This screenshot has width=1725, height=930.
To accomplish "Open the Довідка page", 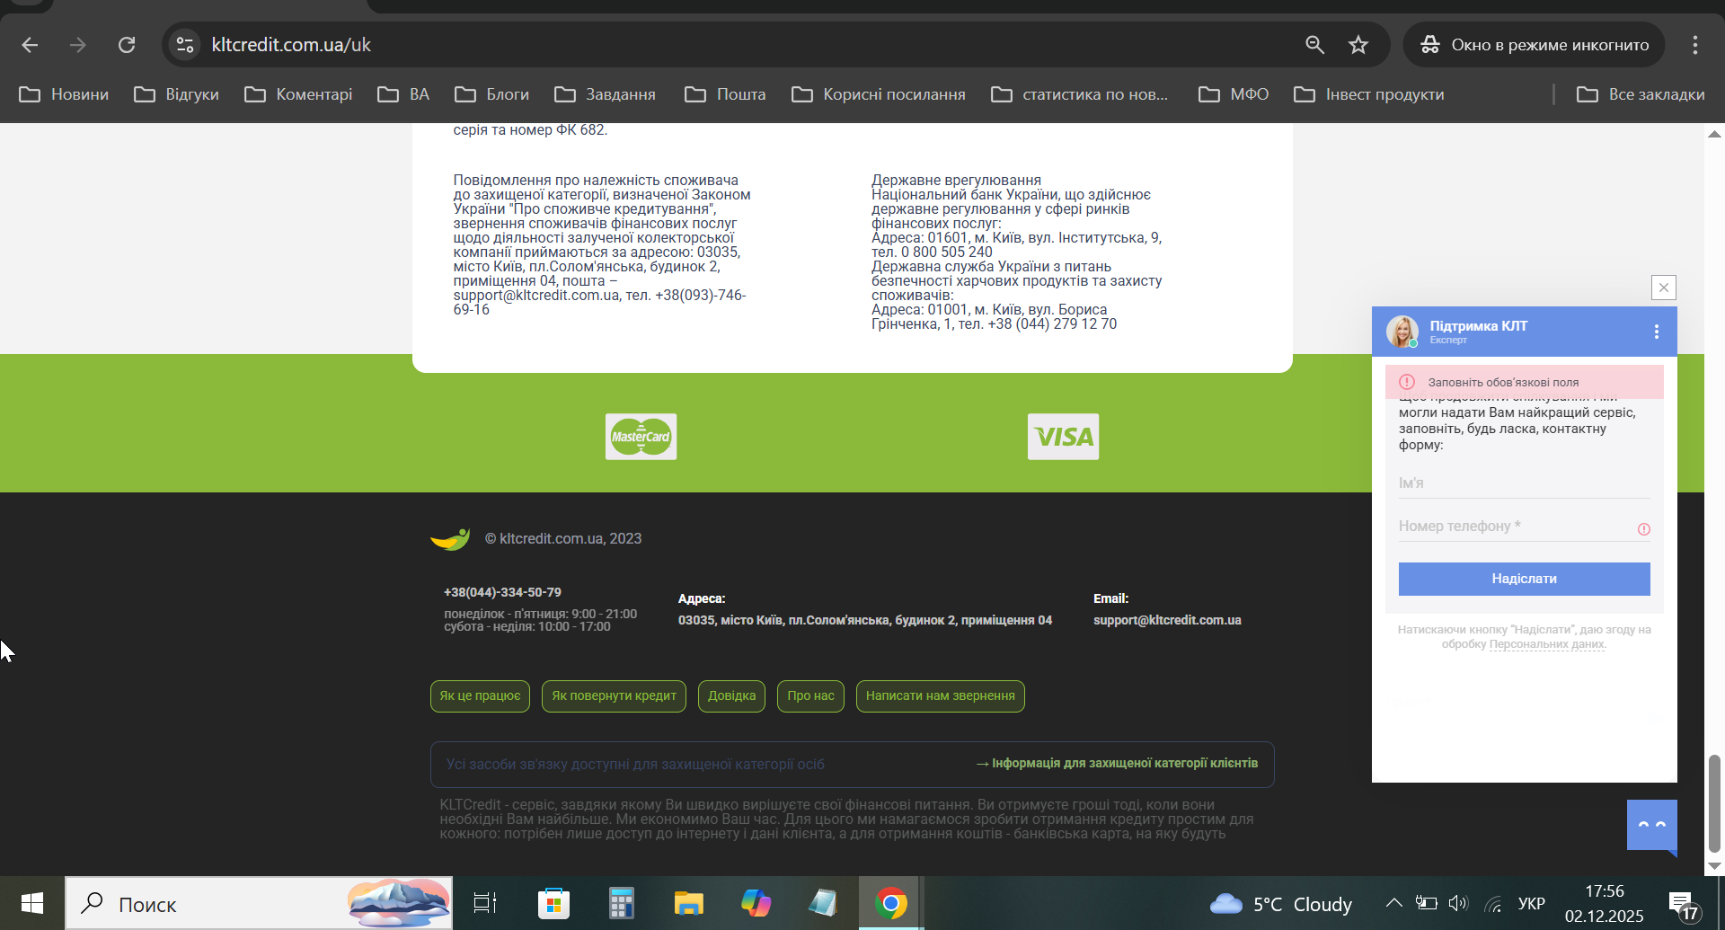I will 731,696.
